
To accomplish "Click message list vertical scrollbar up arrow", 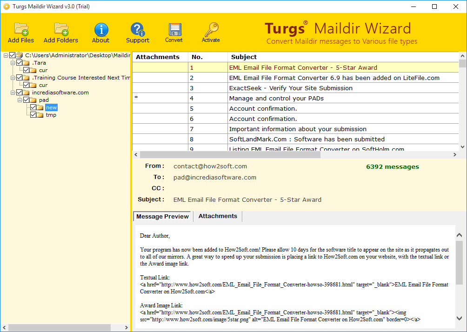I will [x=462, y=56].
